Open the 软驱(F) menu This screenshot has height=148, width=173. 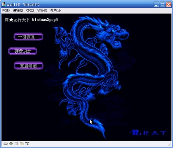click(x=42, y=10)
